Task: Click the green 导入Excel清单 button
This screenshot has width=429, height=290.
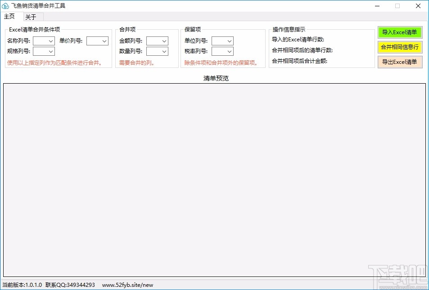Action: (x=400, y=32)
